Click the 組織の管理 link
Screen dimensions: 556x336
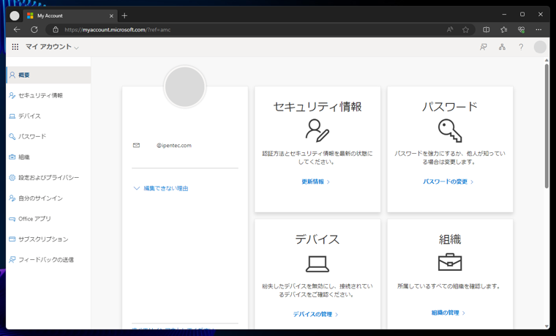[448, 313]
